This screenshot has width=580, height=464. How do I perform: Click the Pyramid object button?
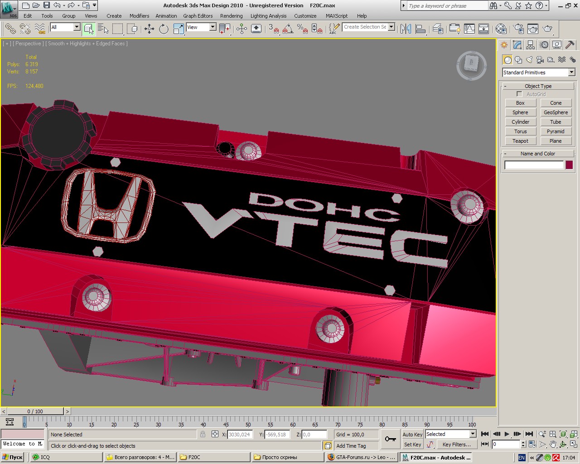(x=556, y=131)
